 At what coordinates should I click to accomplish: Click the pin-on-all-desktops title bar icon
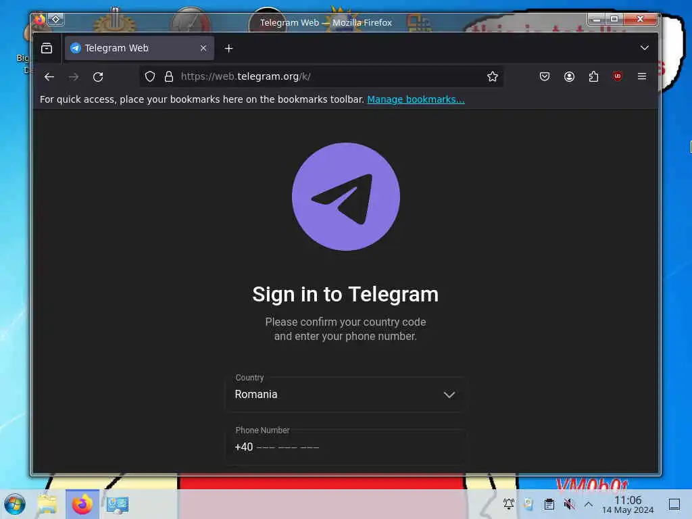(x=56, y=20)
